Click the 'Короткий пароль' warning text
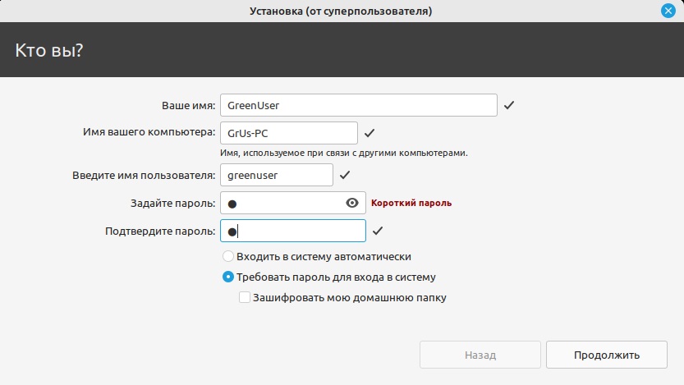 pyautogui.click(x=411, y=203)
